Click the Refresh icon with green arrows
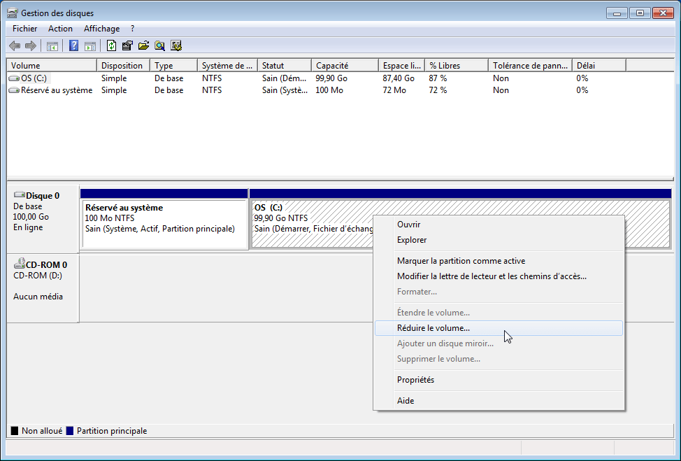 (111, 45)
